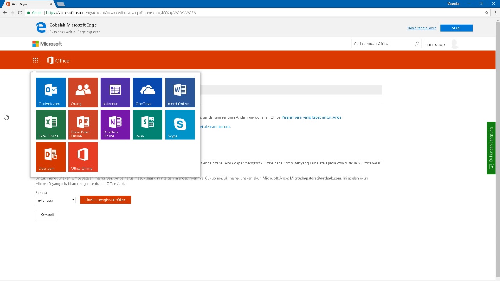Click the Kembali button
Screen dimensions: 500x281
[47, 215]
